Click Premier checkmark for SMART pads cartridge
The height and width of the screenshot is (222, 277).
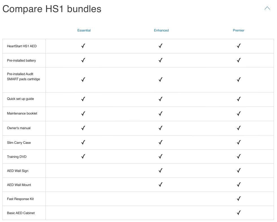239,80
